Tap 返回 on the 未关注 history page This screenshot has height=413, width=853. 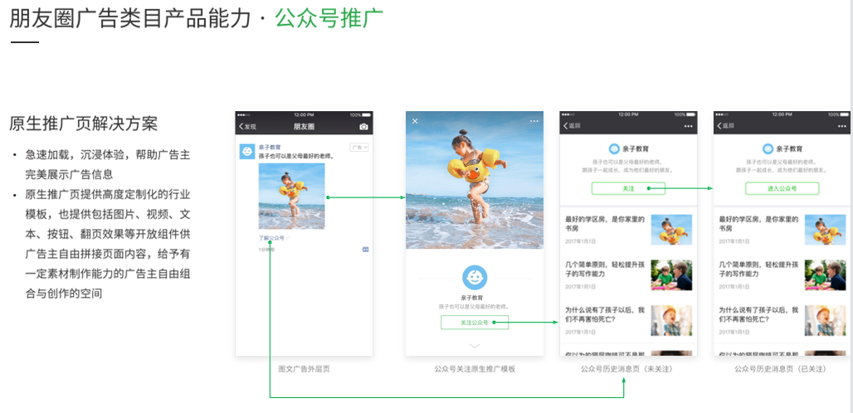573,125
